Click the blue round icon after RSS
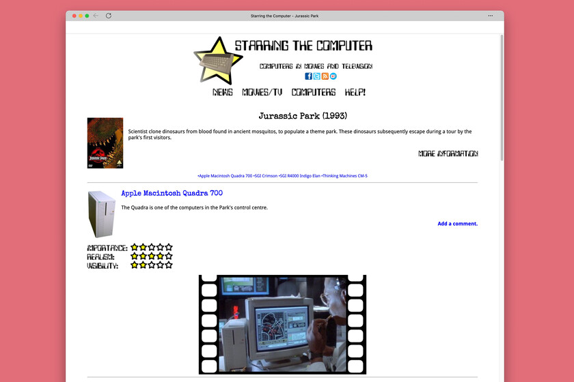Image resolution: width=574 pixels, height=382 pixels. (333, 76)
